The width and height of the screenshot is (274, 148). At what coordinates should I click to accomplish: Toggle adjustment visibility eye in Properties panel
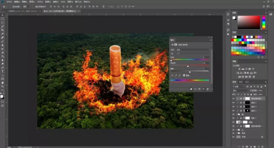click(x=203, y=89)
